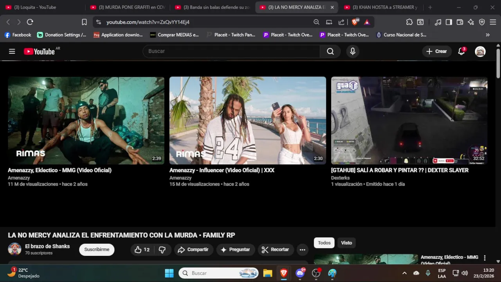Open the zoom control in address bar
Viewport: 501px width, 282px height.
(316, 22)
